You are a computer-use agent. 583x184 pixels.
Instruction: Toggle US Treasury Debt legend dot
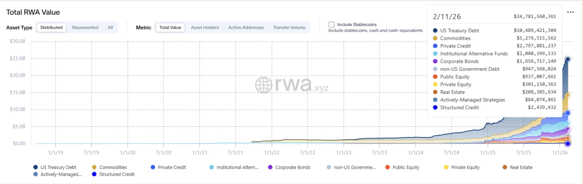[35, 168]
